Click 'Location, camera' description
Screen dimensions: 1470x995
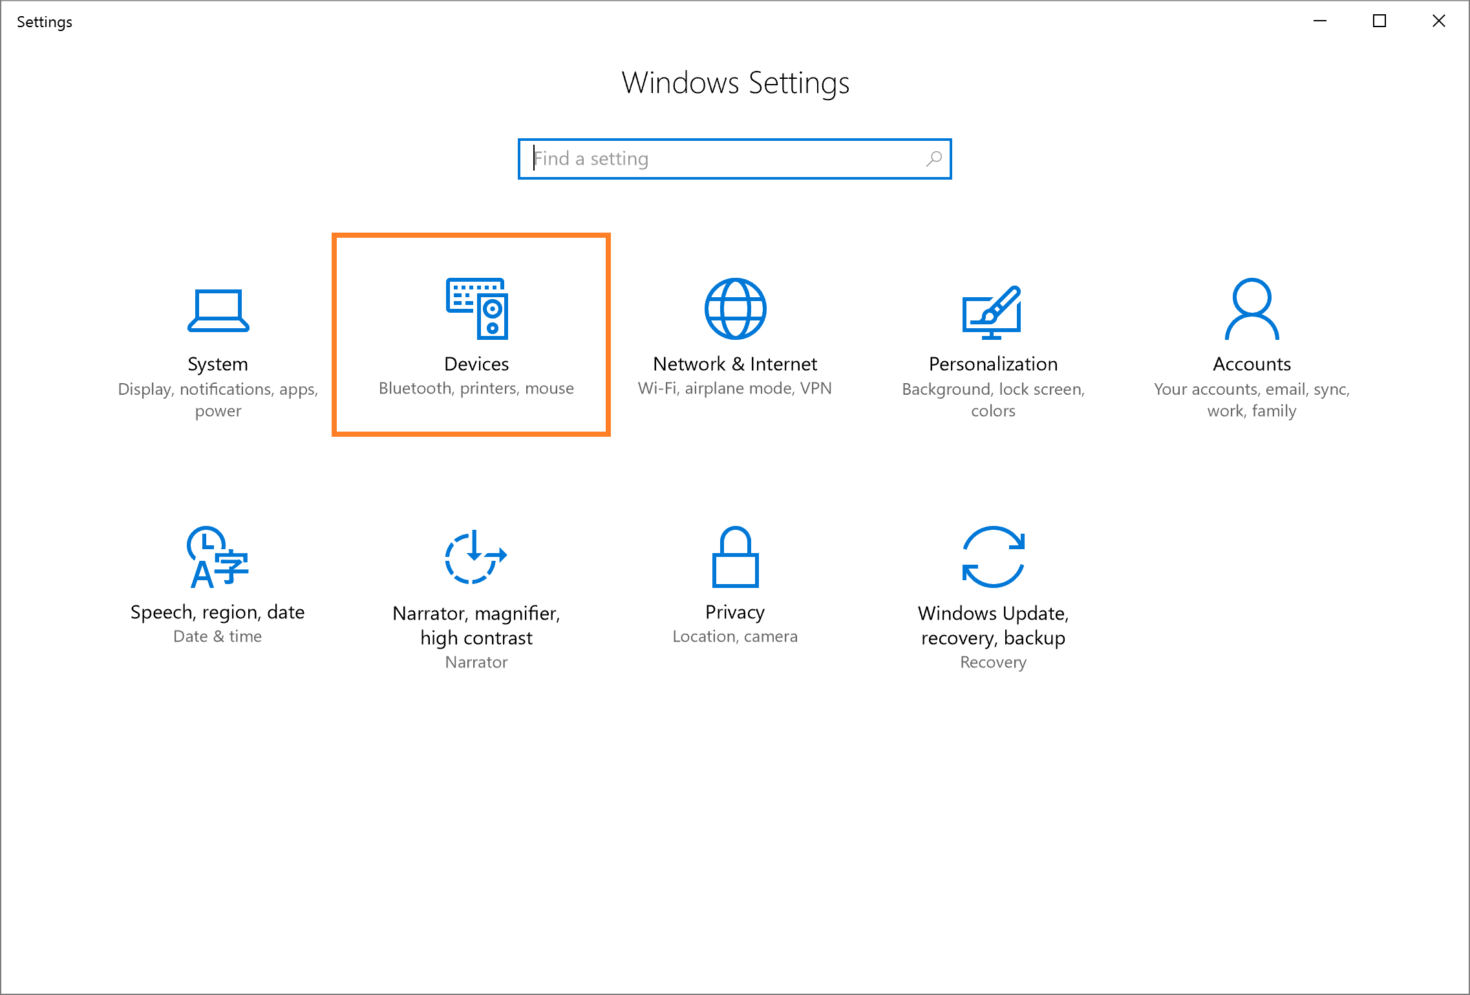pos(735,636)
